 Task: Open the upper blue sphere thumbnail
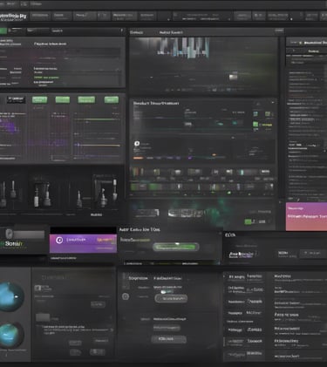(x=11, y=296)
